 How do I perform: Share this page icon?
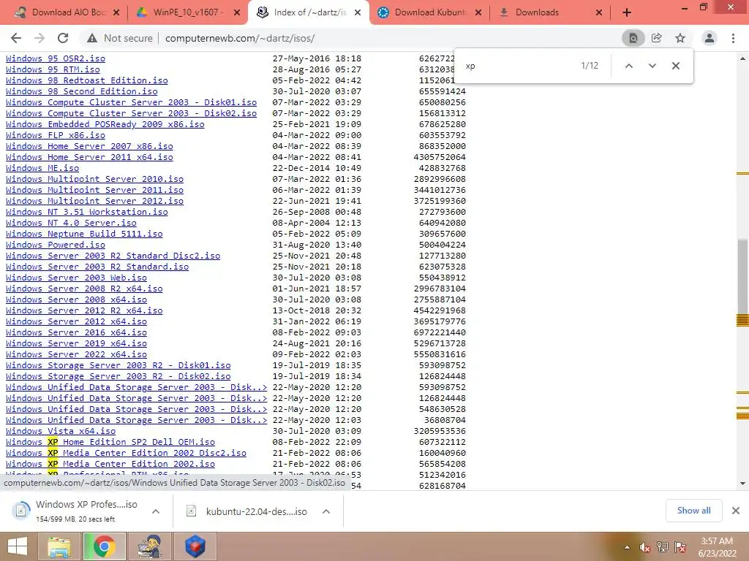(x=657, y=38)
